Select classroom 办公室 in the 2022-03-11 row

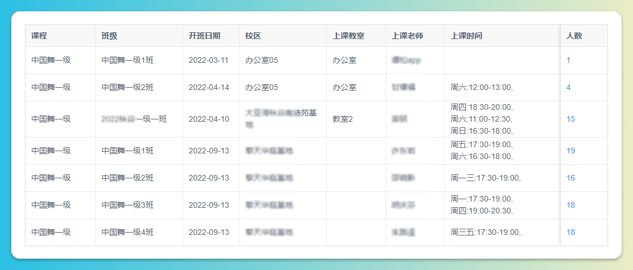(344, 61)
